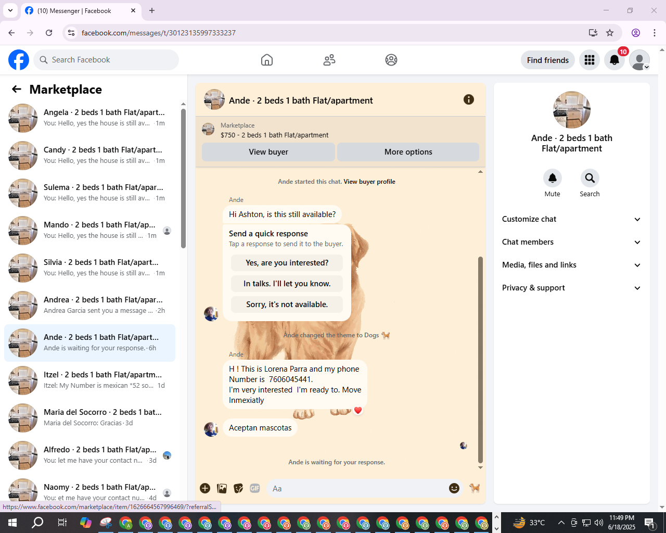Send the dog quick-reaction emoji
666x533 pixels.
[475, 488]
